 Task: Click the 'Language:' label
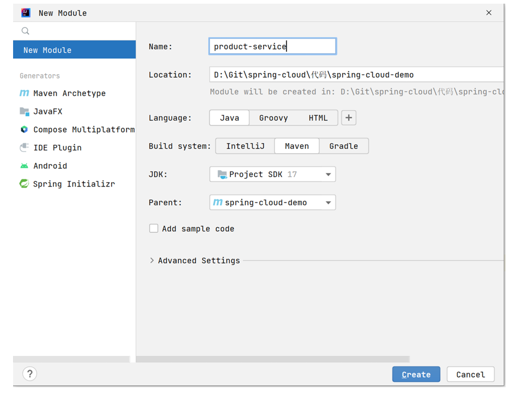(170, 118)
